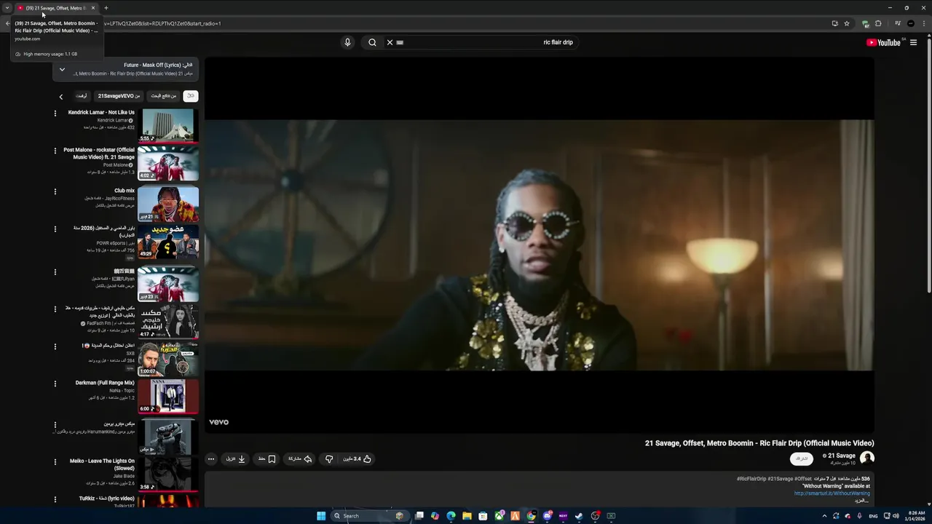This screenshot has width=932, height=524.
Task: Select the From search results filter chip
Action: pyautogui.click(x=164, y=96)
